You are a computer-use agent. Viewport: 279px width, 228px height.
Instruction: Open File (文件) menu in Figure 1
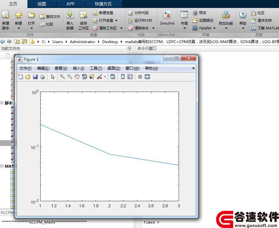tap(25, 68)
